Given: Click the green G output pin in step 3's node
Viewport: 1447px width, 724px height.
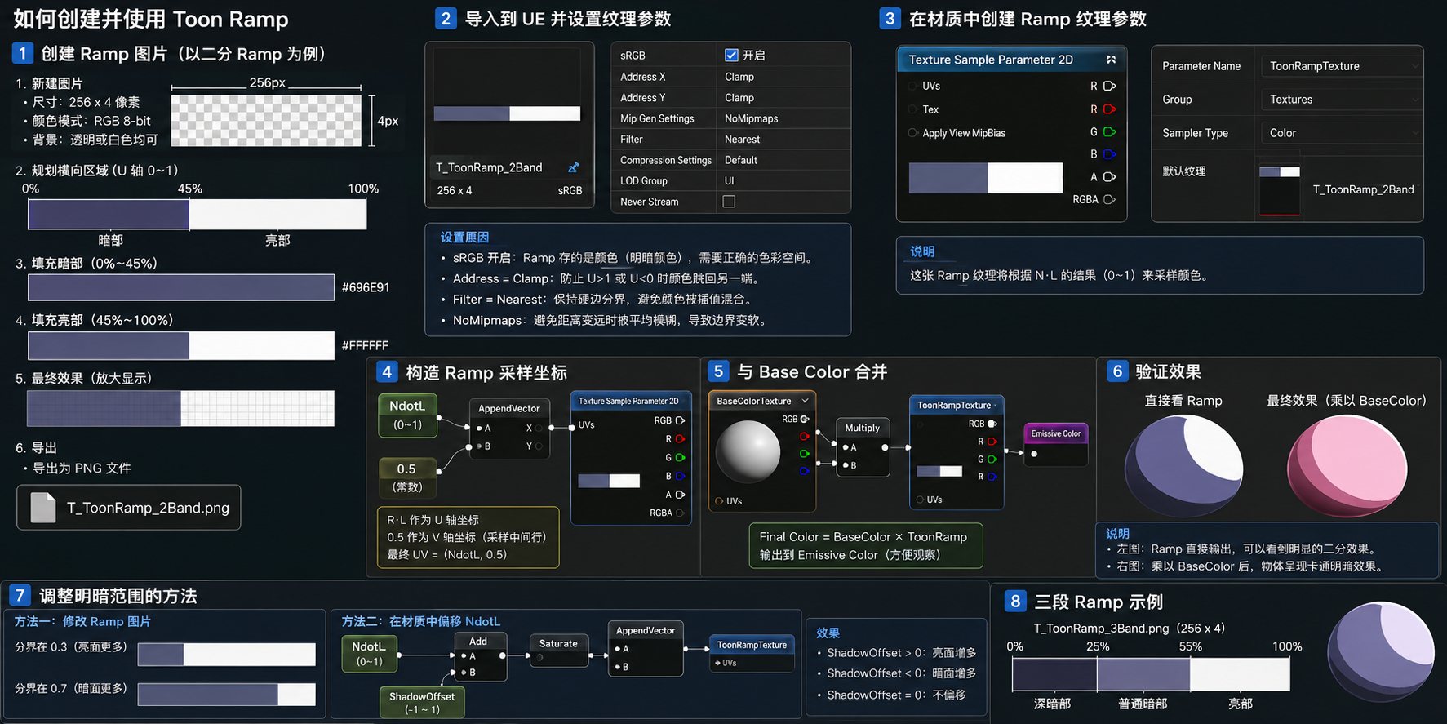Looking at the screenshot, I should pyautogui.click(x=1109, y=131).
